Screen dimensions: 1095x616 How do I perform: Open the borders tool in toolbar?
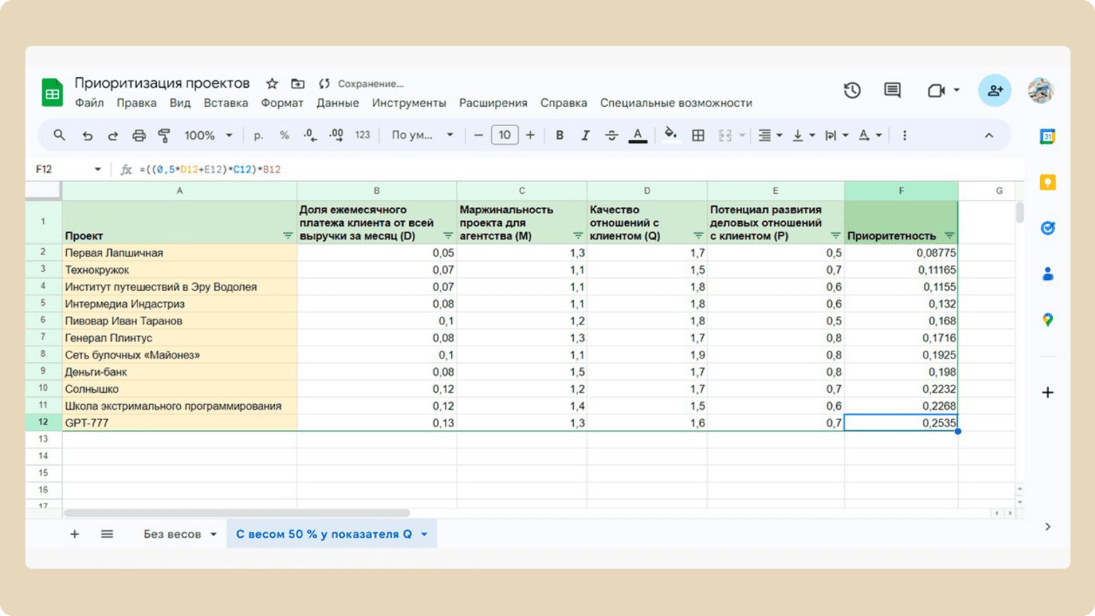coord(698,135)
